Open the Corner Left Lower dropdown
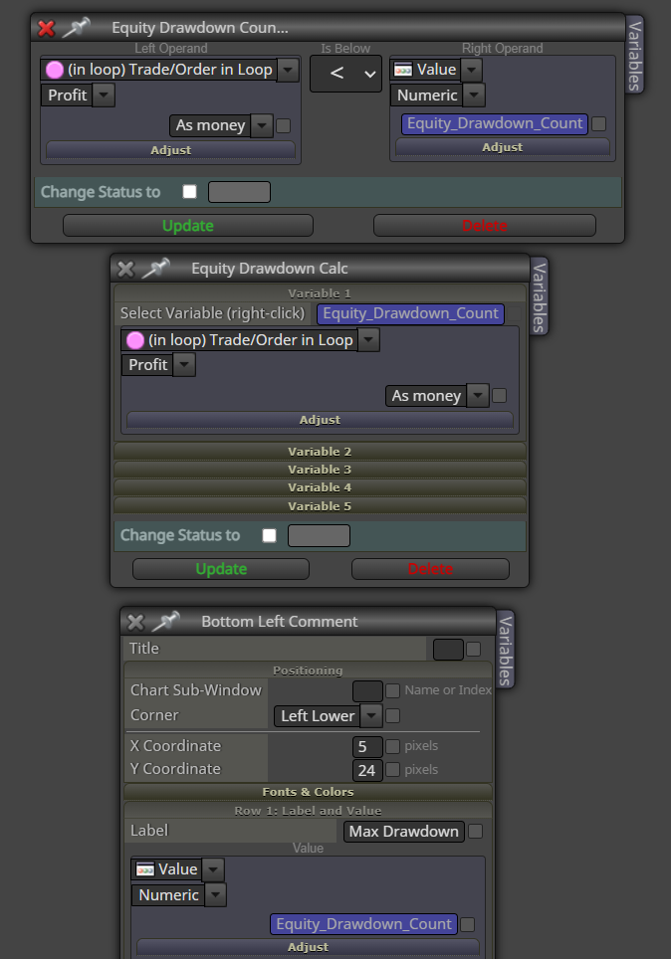This screenshot has height=959, width=671. pyautogui.click(x=371, y=715)
